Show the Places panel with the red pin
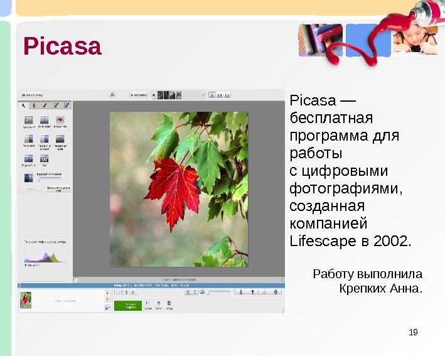 tap(252, 292)
